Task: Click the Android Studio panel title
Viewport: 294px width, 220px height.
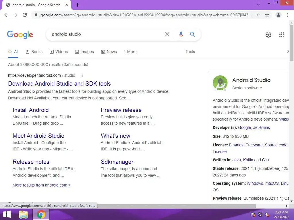Action: (251, 80)
